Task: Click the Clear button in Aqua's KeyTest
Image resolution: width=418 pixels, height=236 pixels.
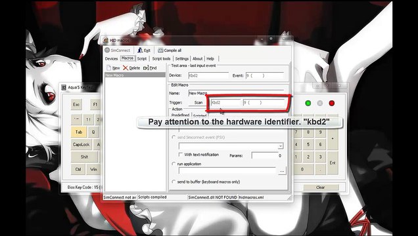Action: click(321, 187)
